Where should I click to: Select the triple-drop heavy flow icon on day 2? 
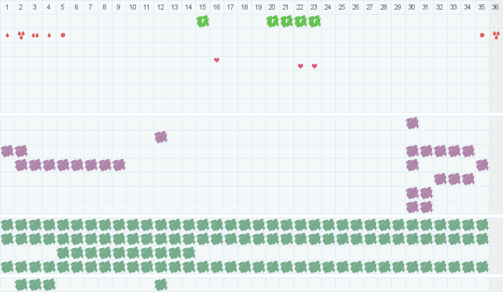point(21,35)
